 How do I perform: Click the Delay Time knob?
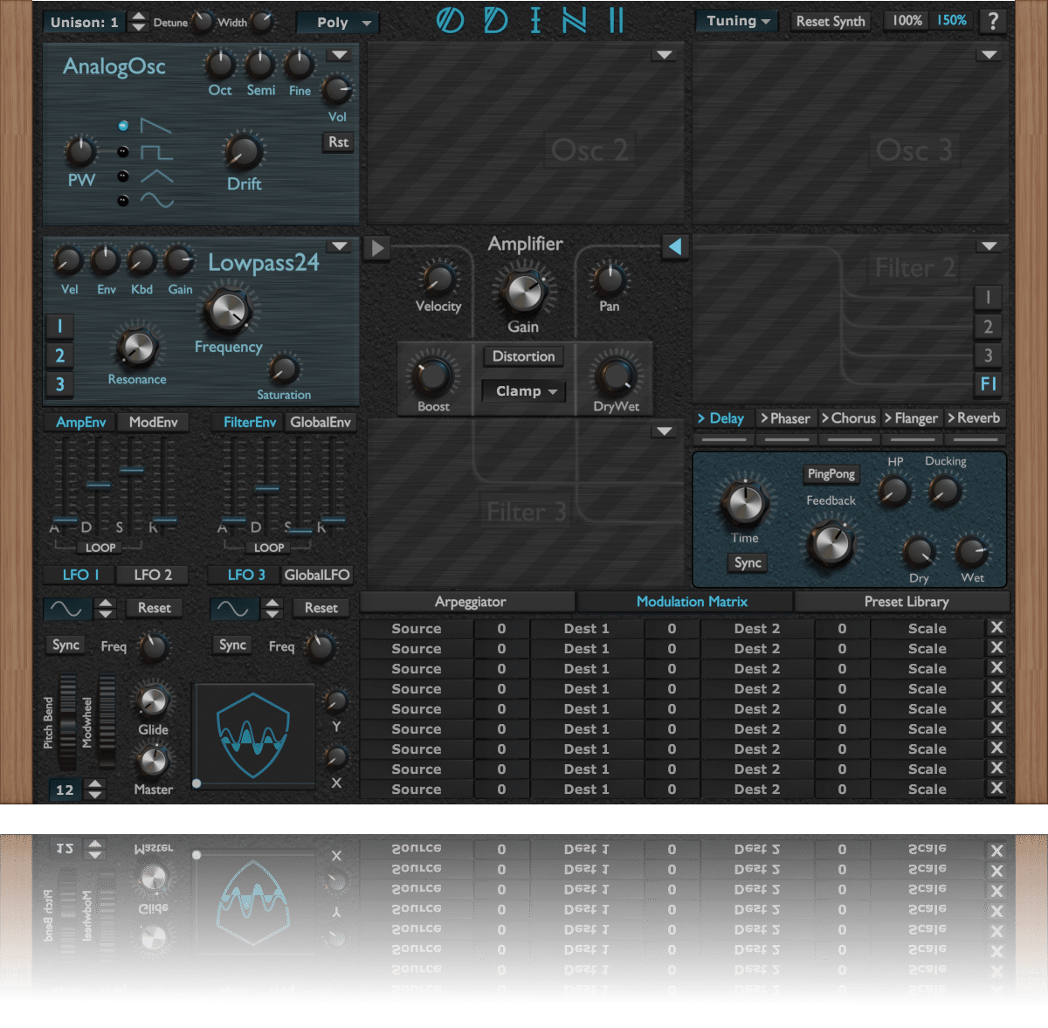[744, 502]
